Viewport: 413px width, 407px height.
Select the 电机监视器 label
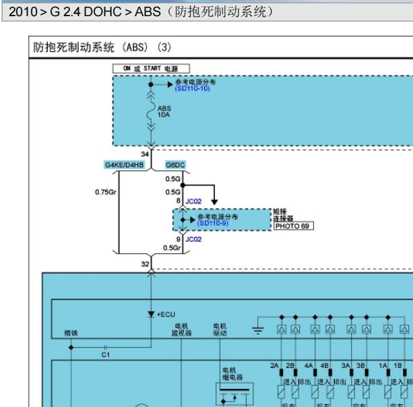(x=181, y=330)
